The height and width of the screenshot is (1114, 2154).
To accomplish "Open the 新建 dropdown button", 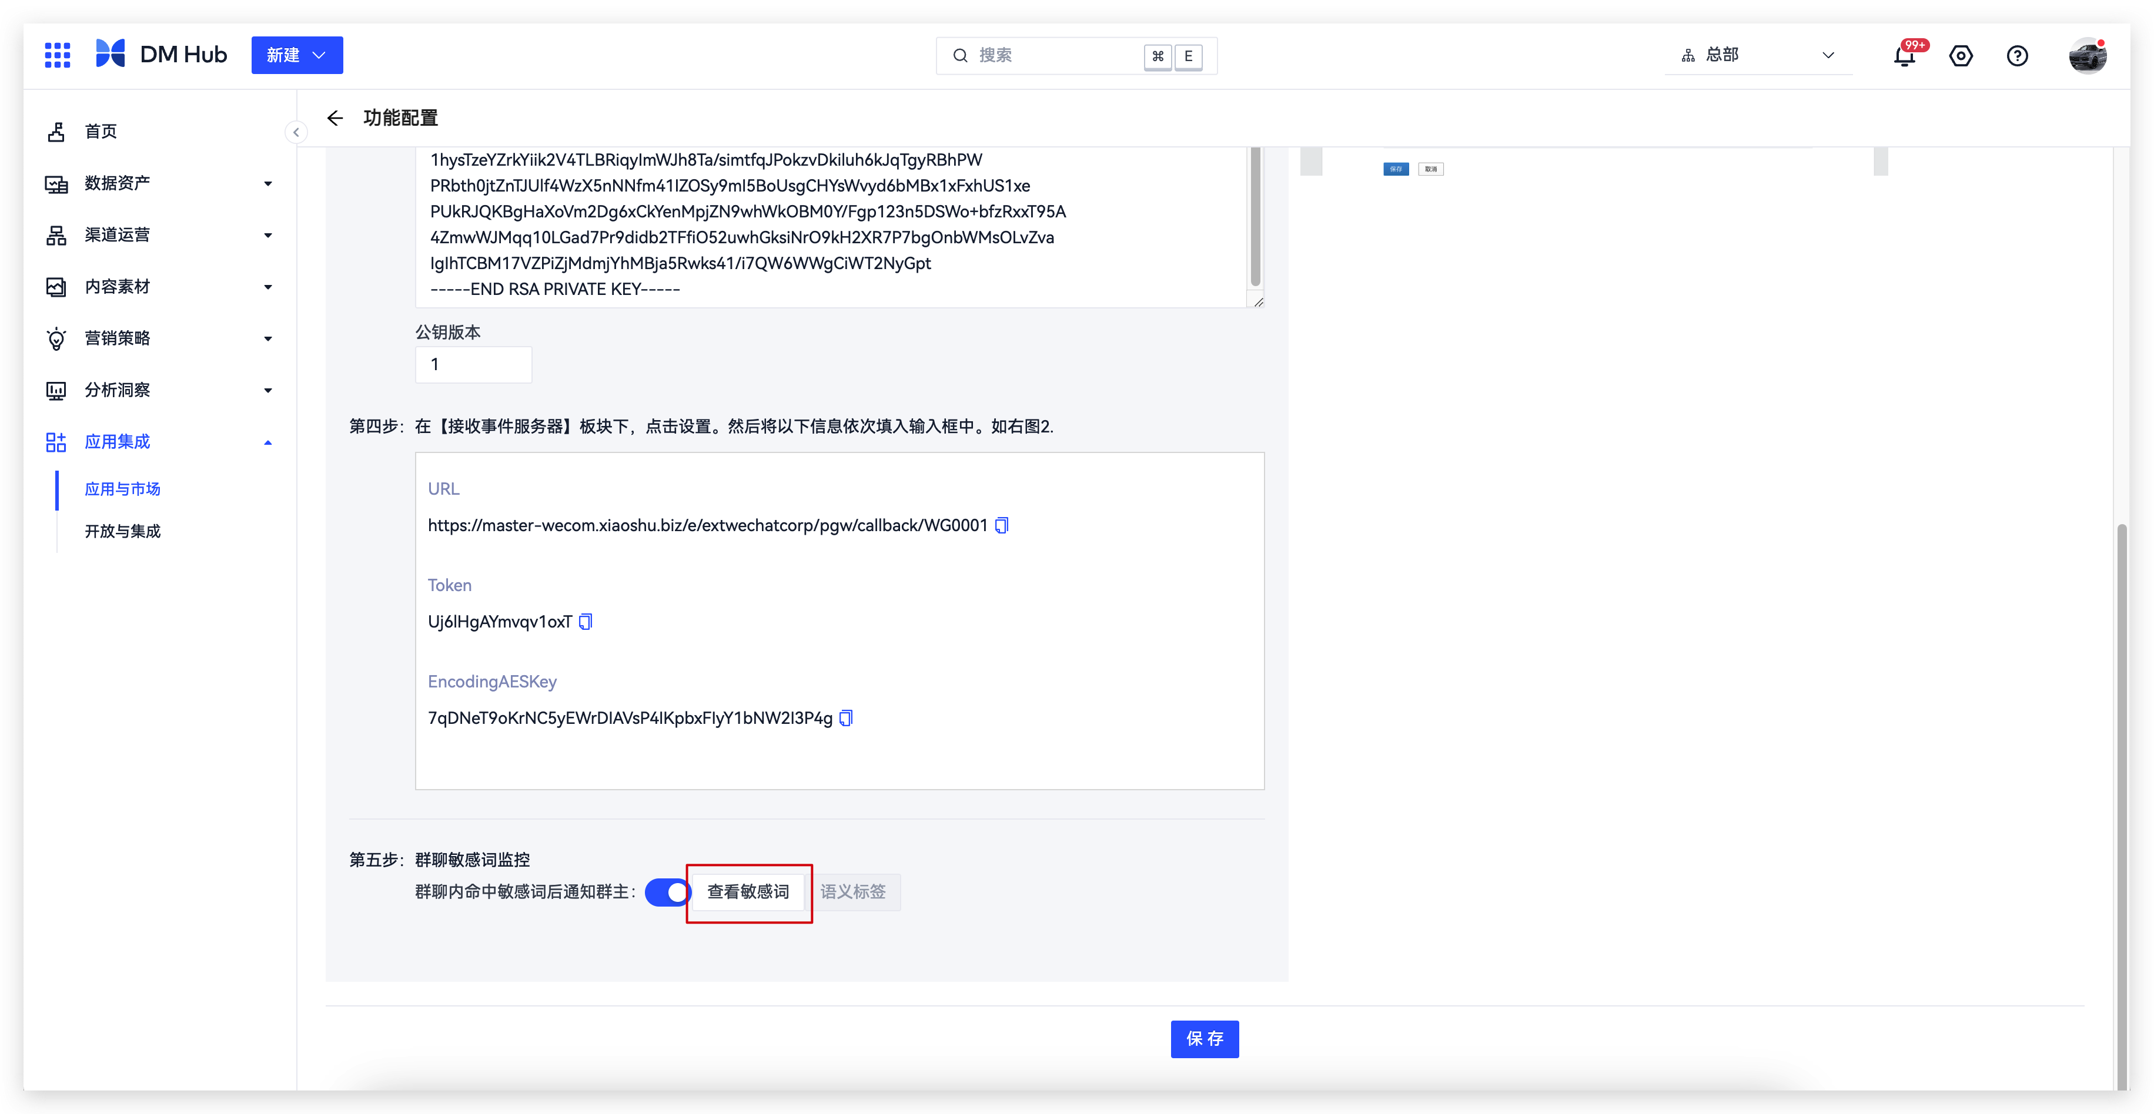I will coord(297,55).
